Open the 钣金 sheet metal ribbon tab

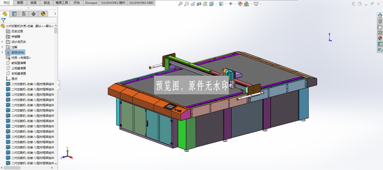(x=47, y=3)
